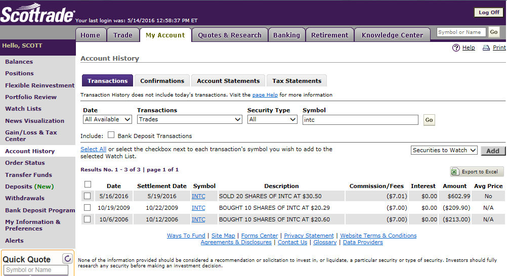Open the Date range dropdown
This screenshot has width=507, height=276.
coord(107,120)
